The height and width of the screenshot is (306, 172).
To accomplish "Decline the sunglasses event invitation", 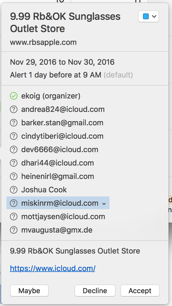I will (95, 291).
